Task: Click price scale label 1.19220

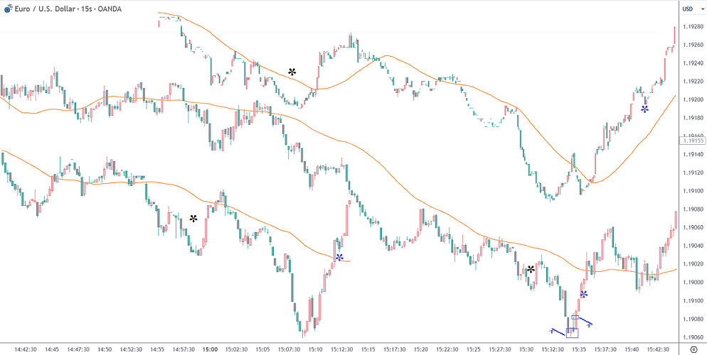Action: (x=691, y=82)
